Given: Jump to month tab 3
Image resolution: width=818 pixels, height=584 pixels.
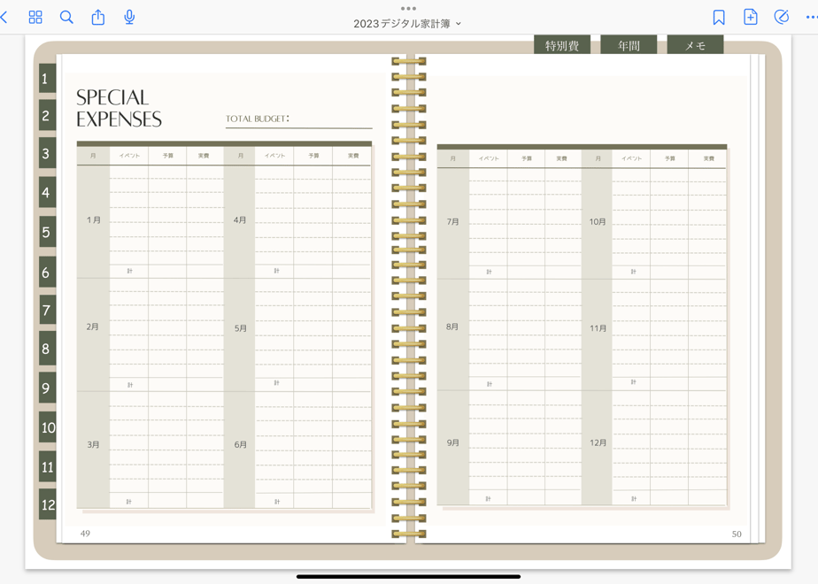Looking at the screenshot, I should pyautogui.click(x=47, y=153).
